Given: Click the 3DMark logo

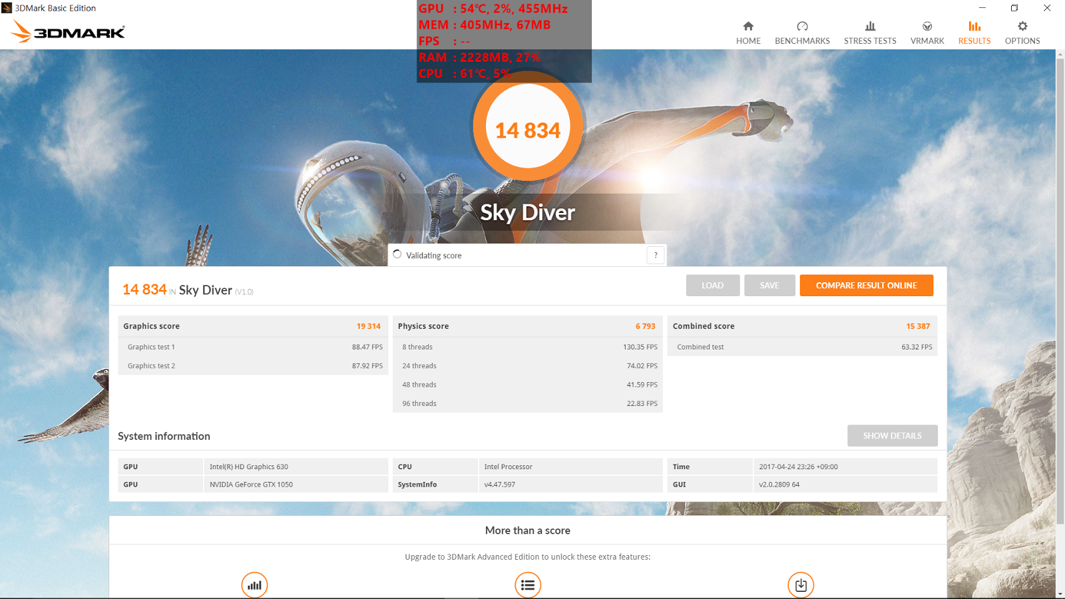Looking at the screenshot, I should coord(68,31).
